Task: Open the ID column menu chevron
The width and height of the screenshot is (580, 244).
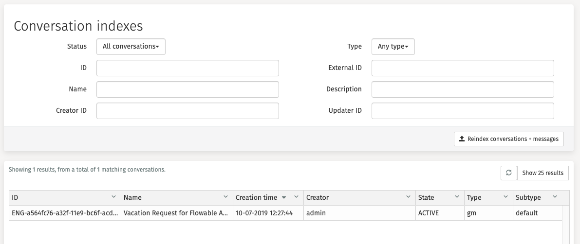Action: (x=113, y=197)
